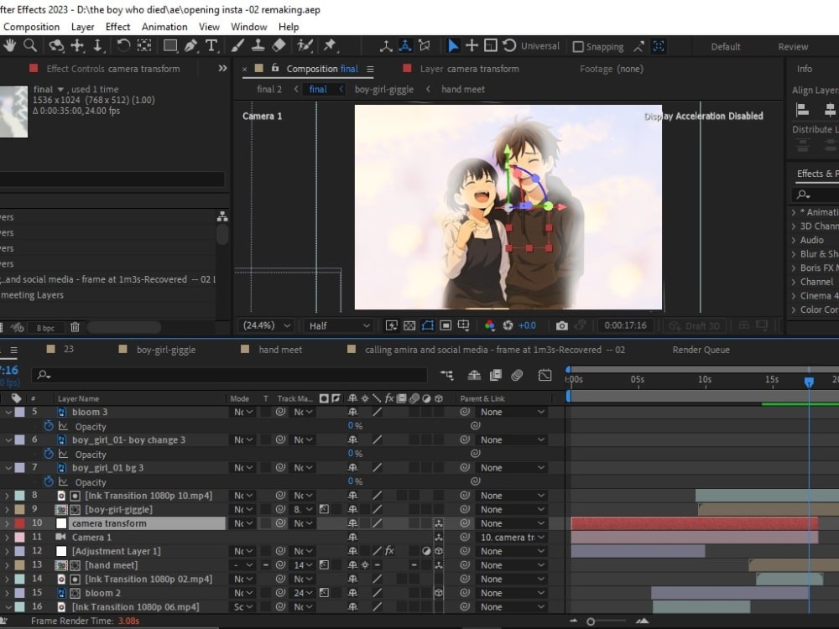Screen dimensions: 839x629
Task: Navigate to final 2 composition breadcrumb
Action: pos(269,90)
